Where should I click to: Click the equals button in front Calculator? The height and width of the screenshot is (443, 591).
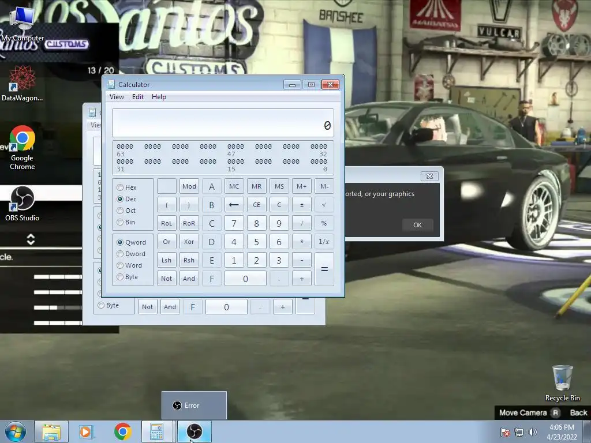[324, 269]
